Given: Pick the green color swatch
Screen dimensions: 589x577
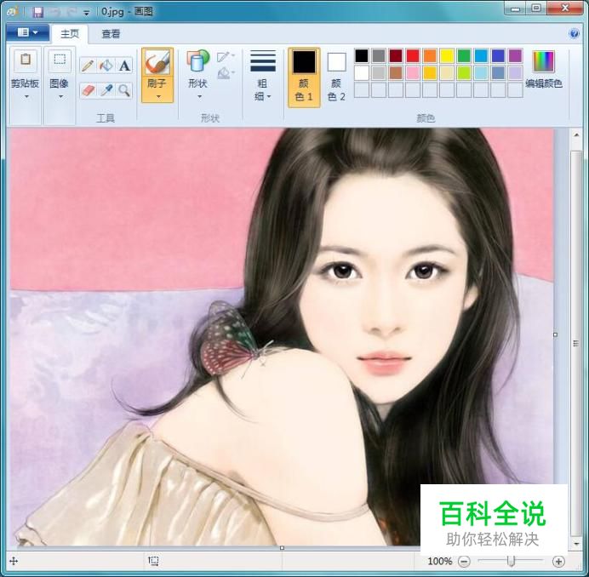Looking at the screenshot, I should [464, 55].
